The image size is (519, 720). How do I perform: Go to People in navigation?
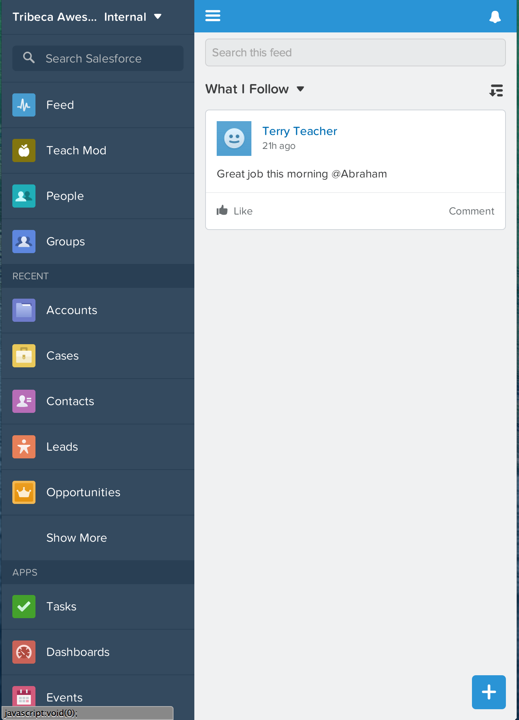[98, 196]
